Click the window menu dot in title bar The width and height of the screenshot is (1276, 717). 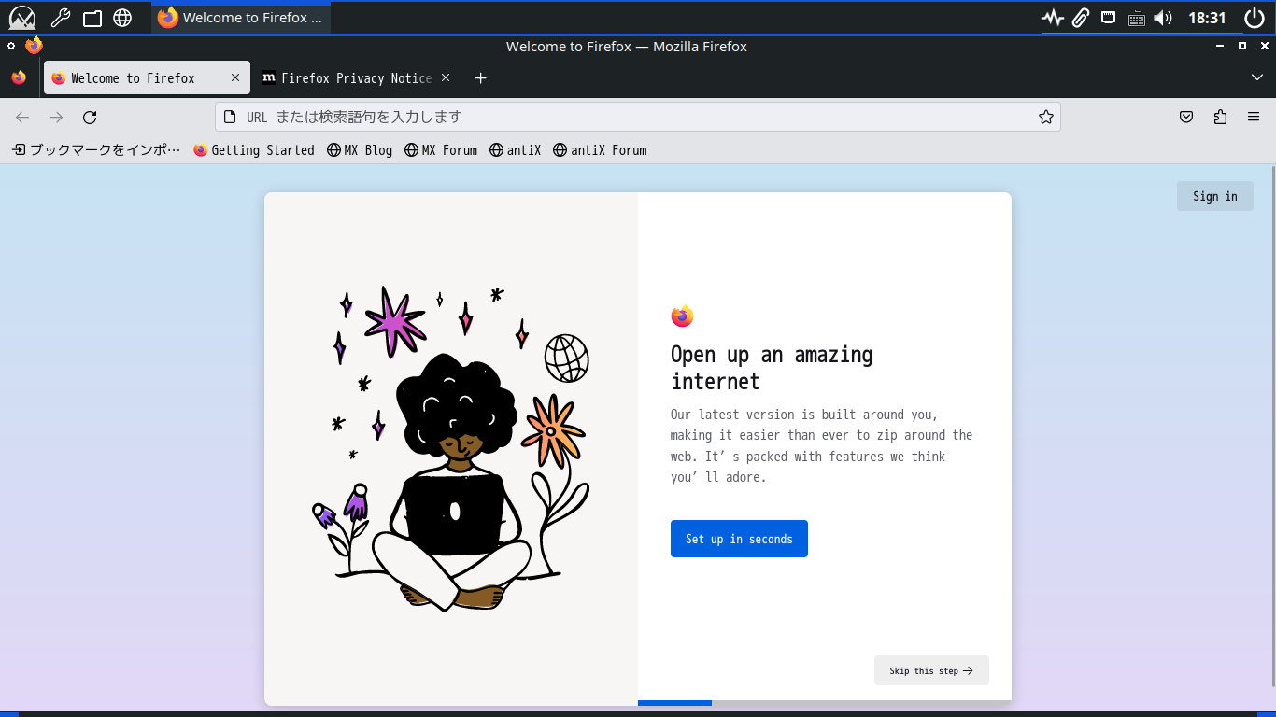tap(11, 46)
